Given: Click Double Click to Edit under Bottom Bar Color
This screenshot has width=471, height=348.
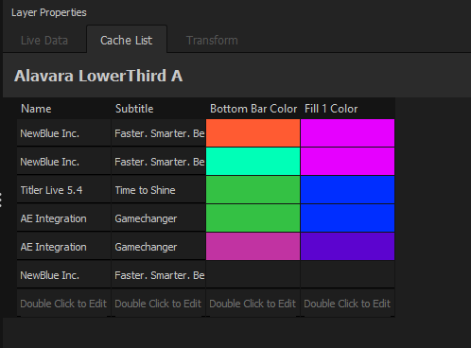Looking at the screenshot, I should tap(253, 303).
